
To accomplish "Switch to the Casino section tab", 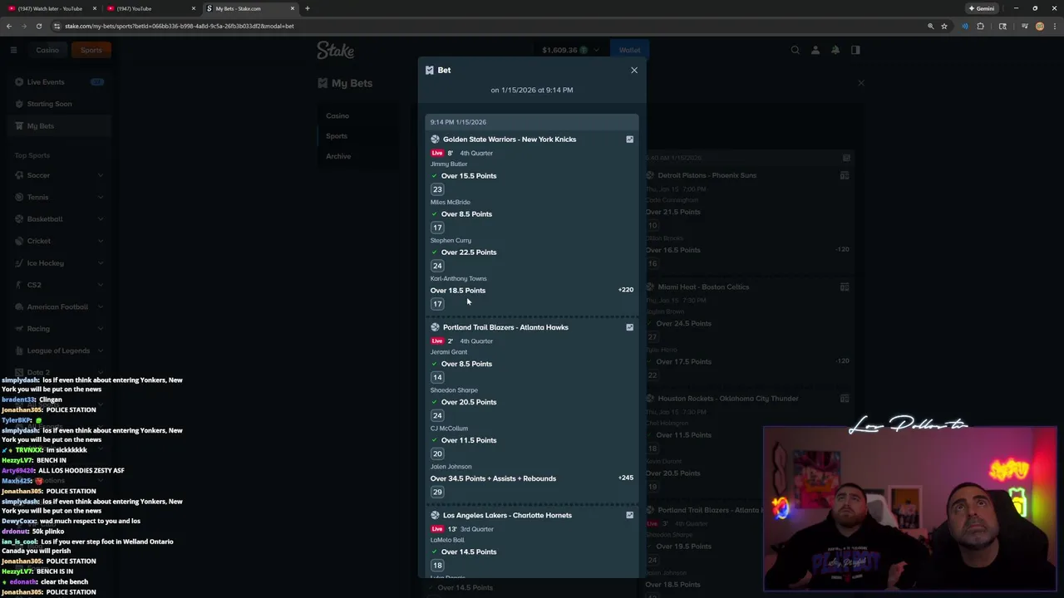I will coord(47,50).
